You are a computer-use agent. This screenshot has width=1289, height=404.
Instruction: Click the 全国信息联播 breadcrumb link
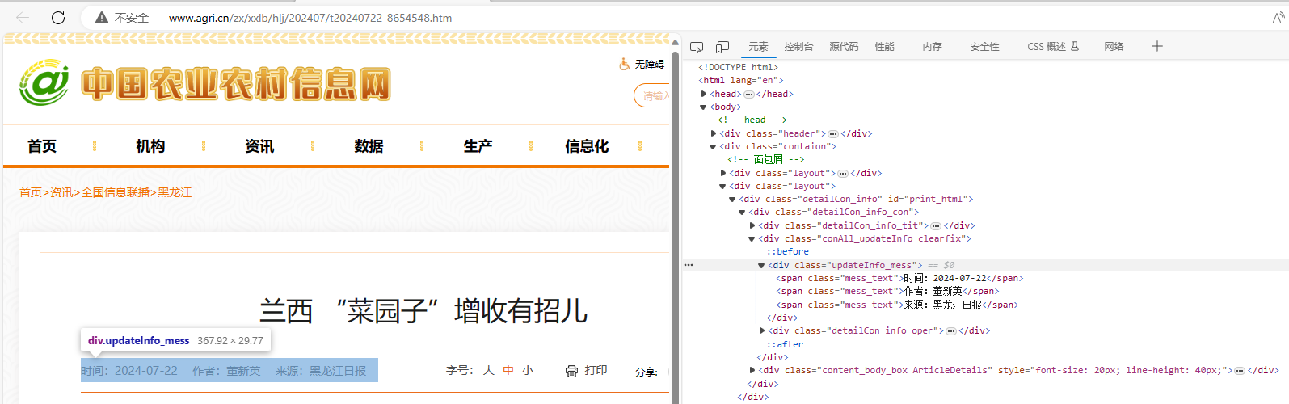[x=116, y=192]
